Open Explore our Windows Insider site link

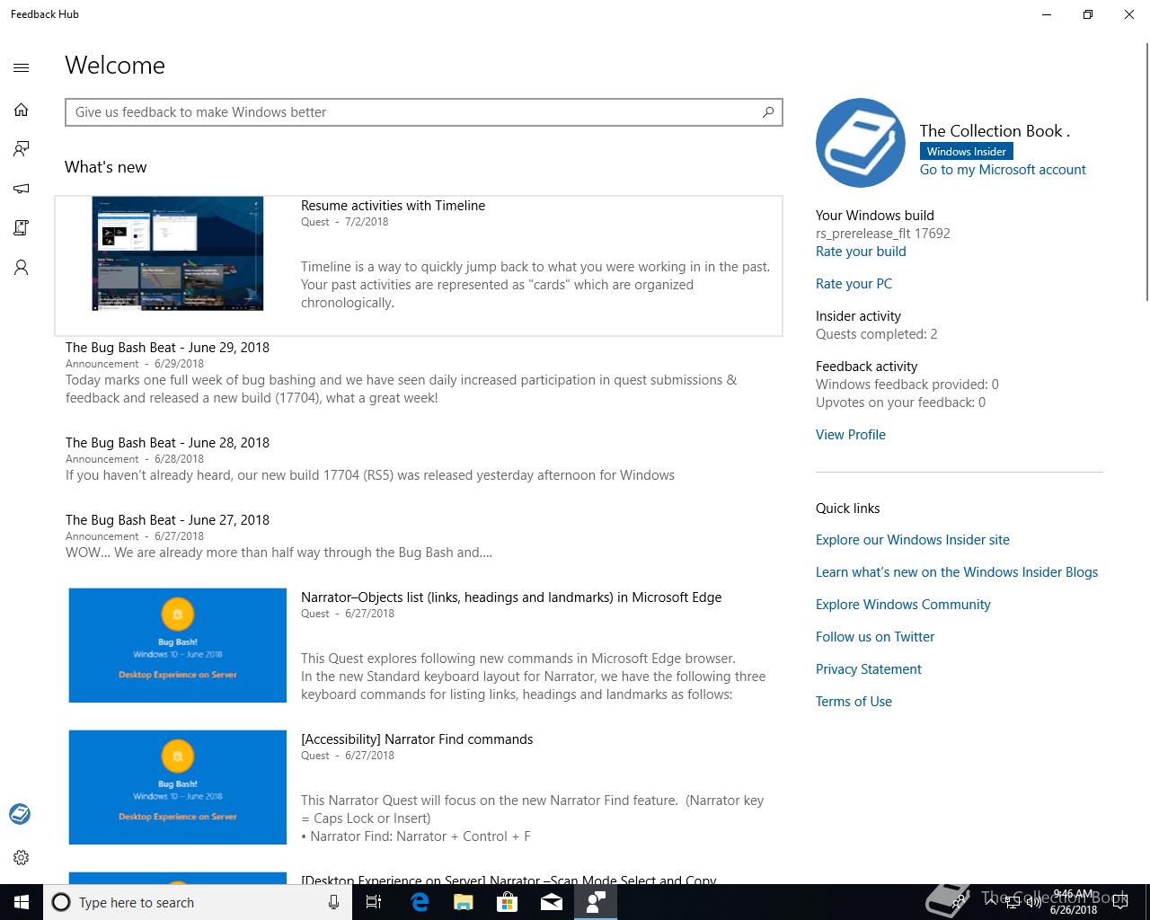point(913,540)
